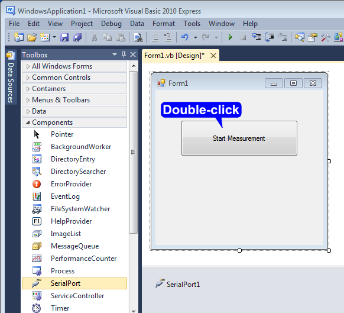The width and height of the screenshot is (344, 313).
Task: Open the View menu
Action: 56,24
